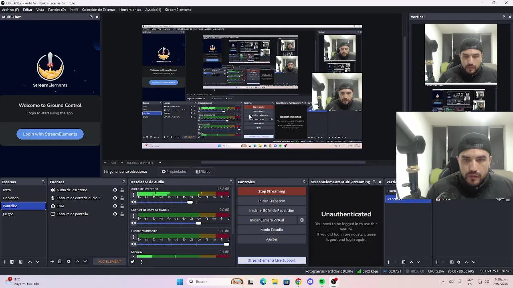The width and height of the screenshot is (513, 288).
Task: Open Propiedades for selected source
Action: (x=174, y=172)
